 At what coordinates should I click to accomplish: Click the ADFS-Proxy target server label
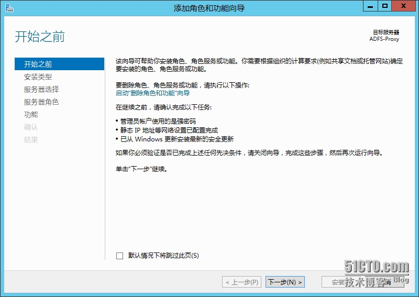(x=384, y=39)
